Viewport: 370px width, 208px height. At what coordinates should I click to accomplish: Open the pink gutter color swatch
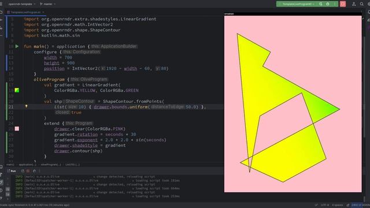(x=17, y=129)
